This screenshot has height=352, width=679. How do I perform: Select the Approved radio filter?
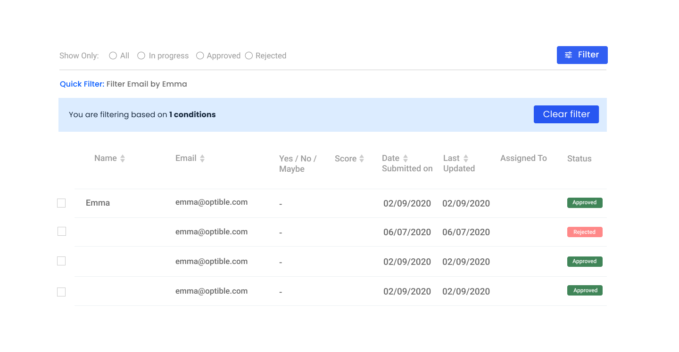200,56
